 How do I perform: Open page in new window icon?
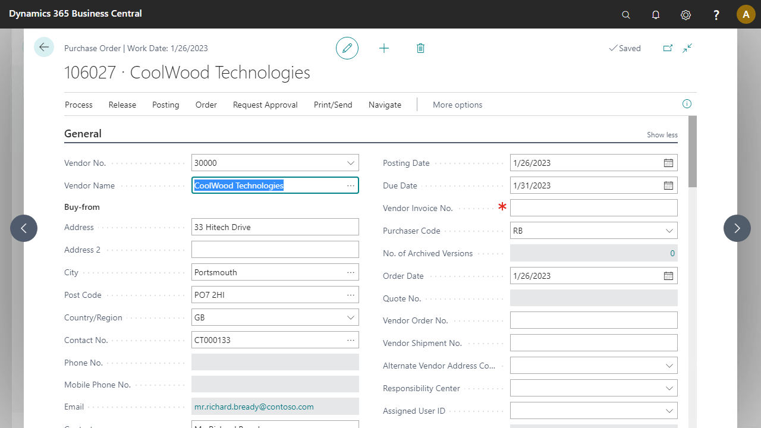click(x=668, y=48)
